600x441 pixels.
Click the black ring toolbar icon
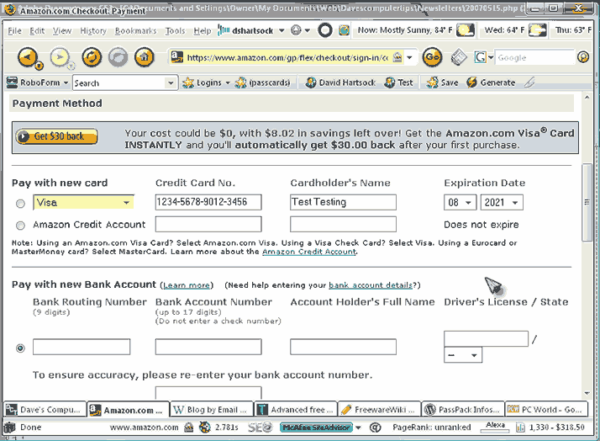[x=325, y=30]
